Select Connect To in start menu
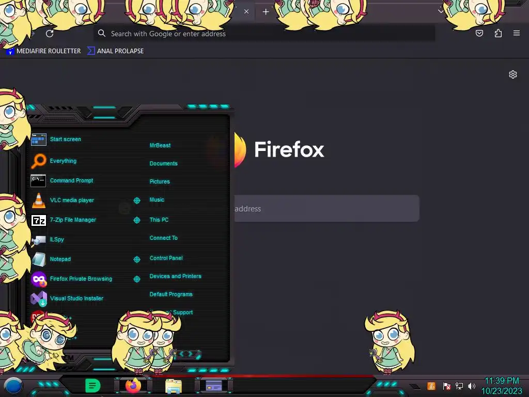Viewport: 529px width, 397px height. [163, 238]
